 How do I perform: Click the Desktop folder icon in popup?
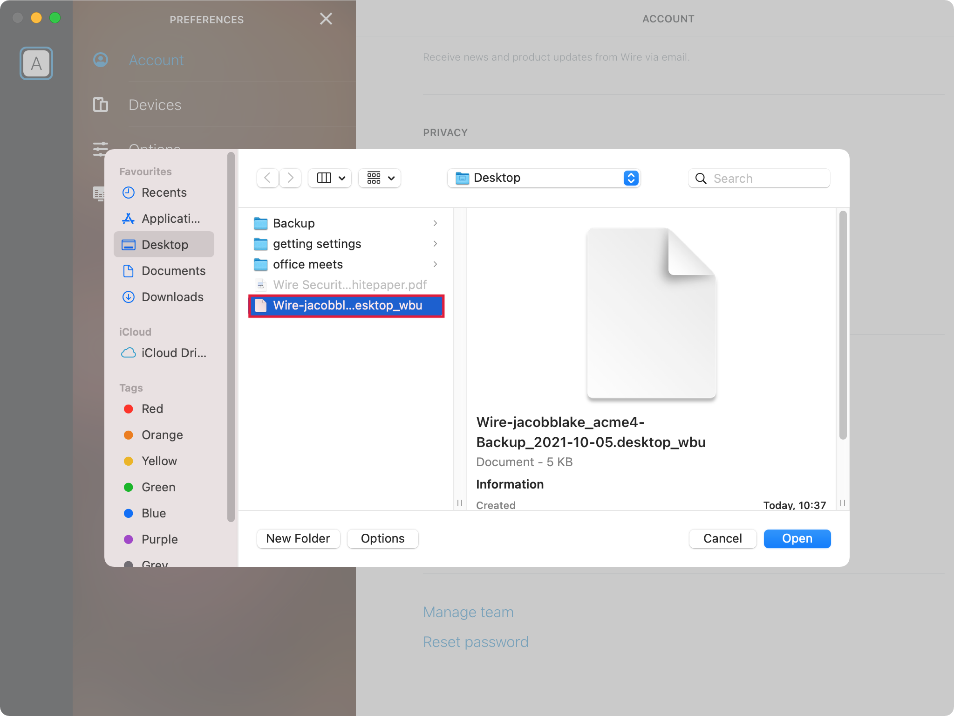point(462,178)
